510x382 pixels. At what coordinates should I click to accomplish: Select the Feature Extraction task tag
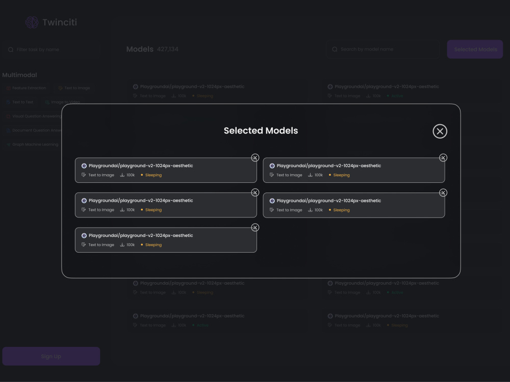coord(26,88)
